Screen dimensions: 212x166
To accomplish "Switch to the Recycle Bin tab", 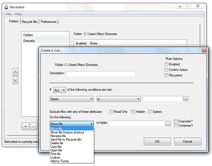I will pyautogui.click(x=29, y=22).
